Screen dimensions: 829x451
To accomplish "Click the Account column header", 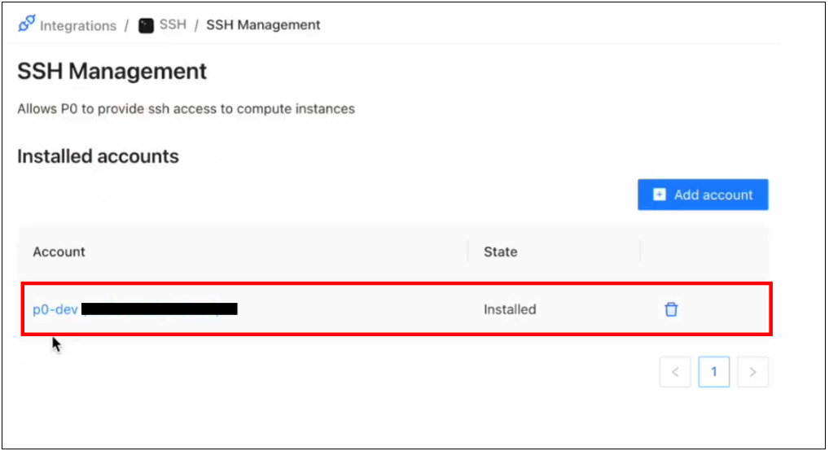I will pyautogui.click(x=59, y=252).
